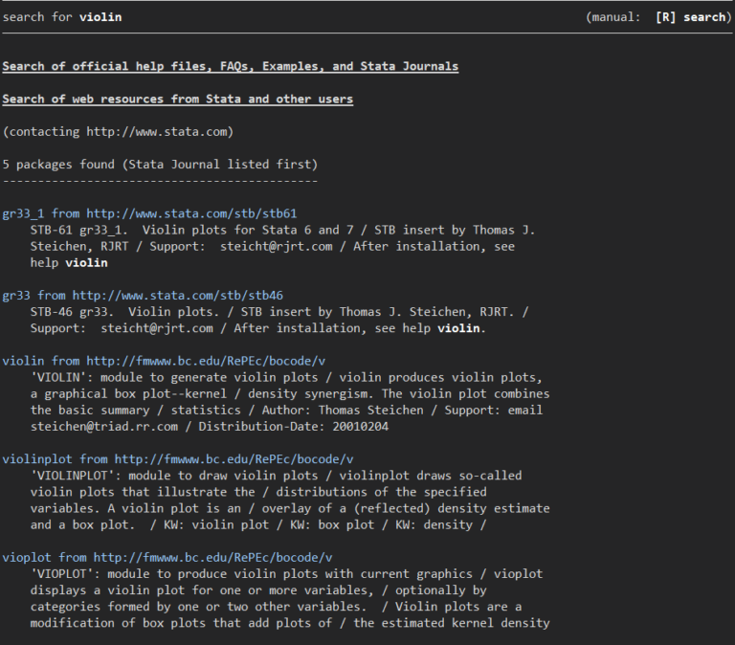Screen dimensions: 735x645
Task: Click 'Search of official help files' link
Action: click(x=230, y=66)
